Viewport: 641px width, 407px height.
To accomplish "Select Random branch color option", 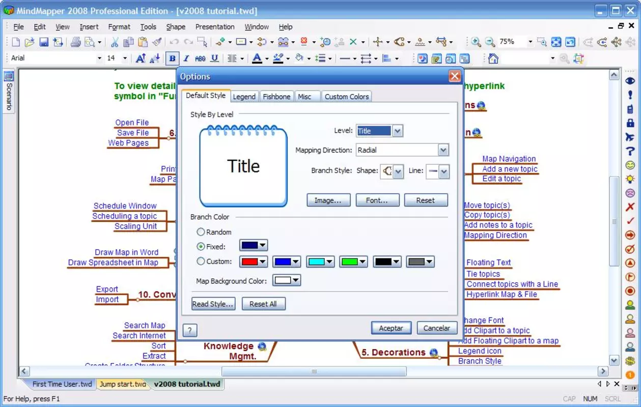I will coord(201,232).
